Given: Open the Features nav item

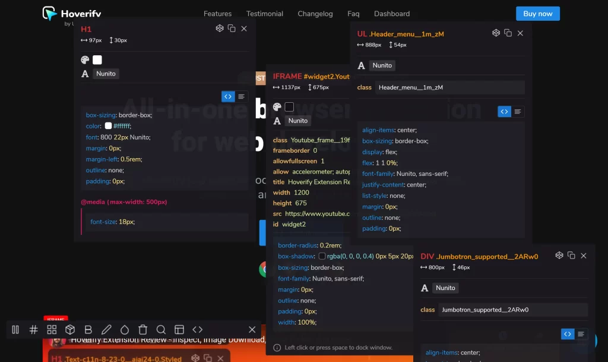Looking at the screenshot, I should [x=217, y=14].
